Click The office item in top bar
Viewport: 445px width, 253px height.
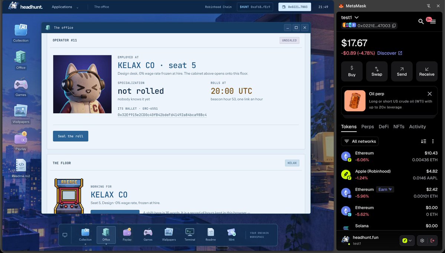tap(102, 7)
